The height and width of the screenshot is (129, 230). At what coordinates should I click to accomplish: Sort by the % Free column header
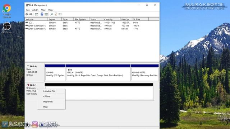140,19
